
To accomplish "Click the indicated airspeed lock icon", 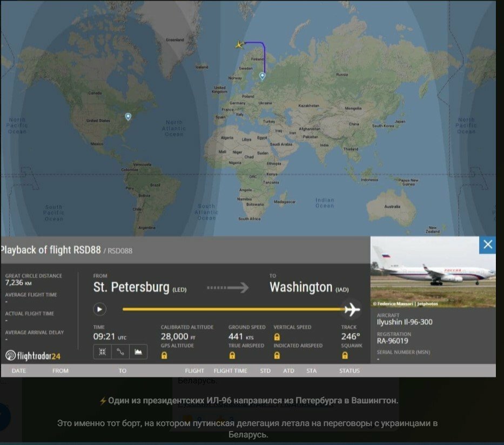I will click(277, 355).
